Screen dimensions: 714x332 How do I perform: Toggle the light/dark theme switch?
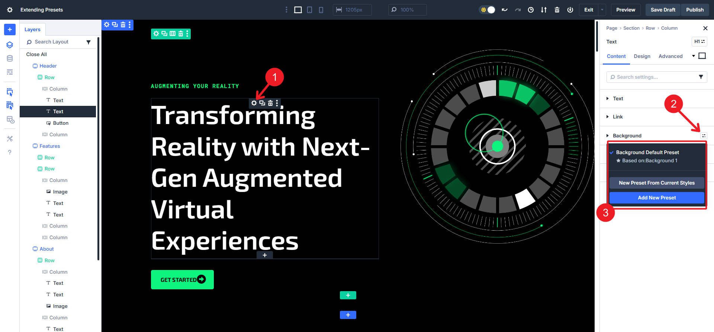(x=488, y=10)
